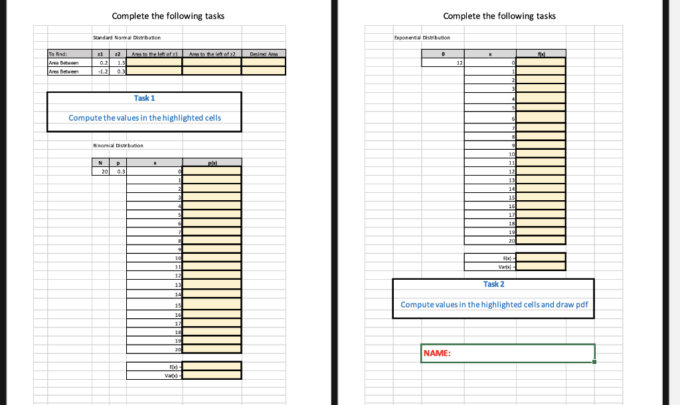
Task: Select the z2 value 0.3 in normal table
Action: [x=118, y=72]
